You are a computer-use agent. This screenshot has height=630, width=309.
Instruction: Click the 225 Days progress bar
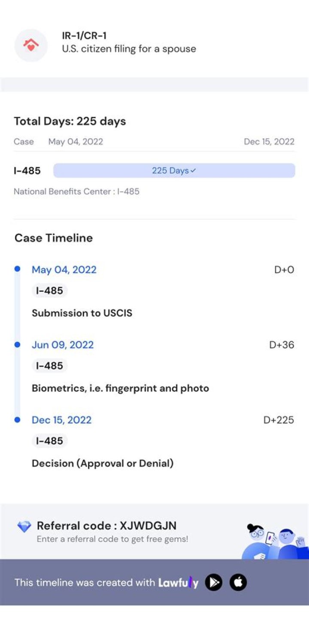tap(174, 171)
